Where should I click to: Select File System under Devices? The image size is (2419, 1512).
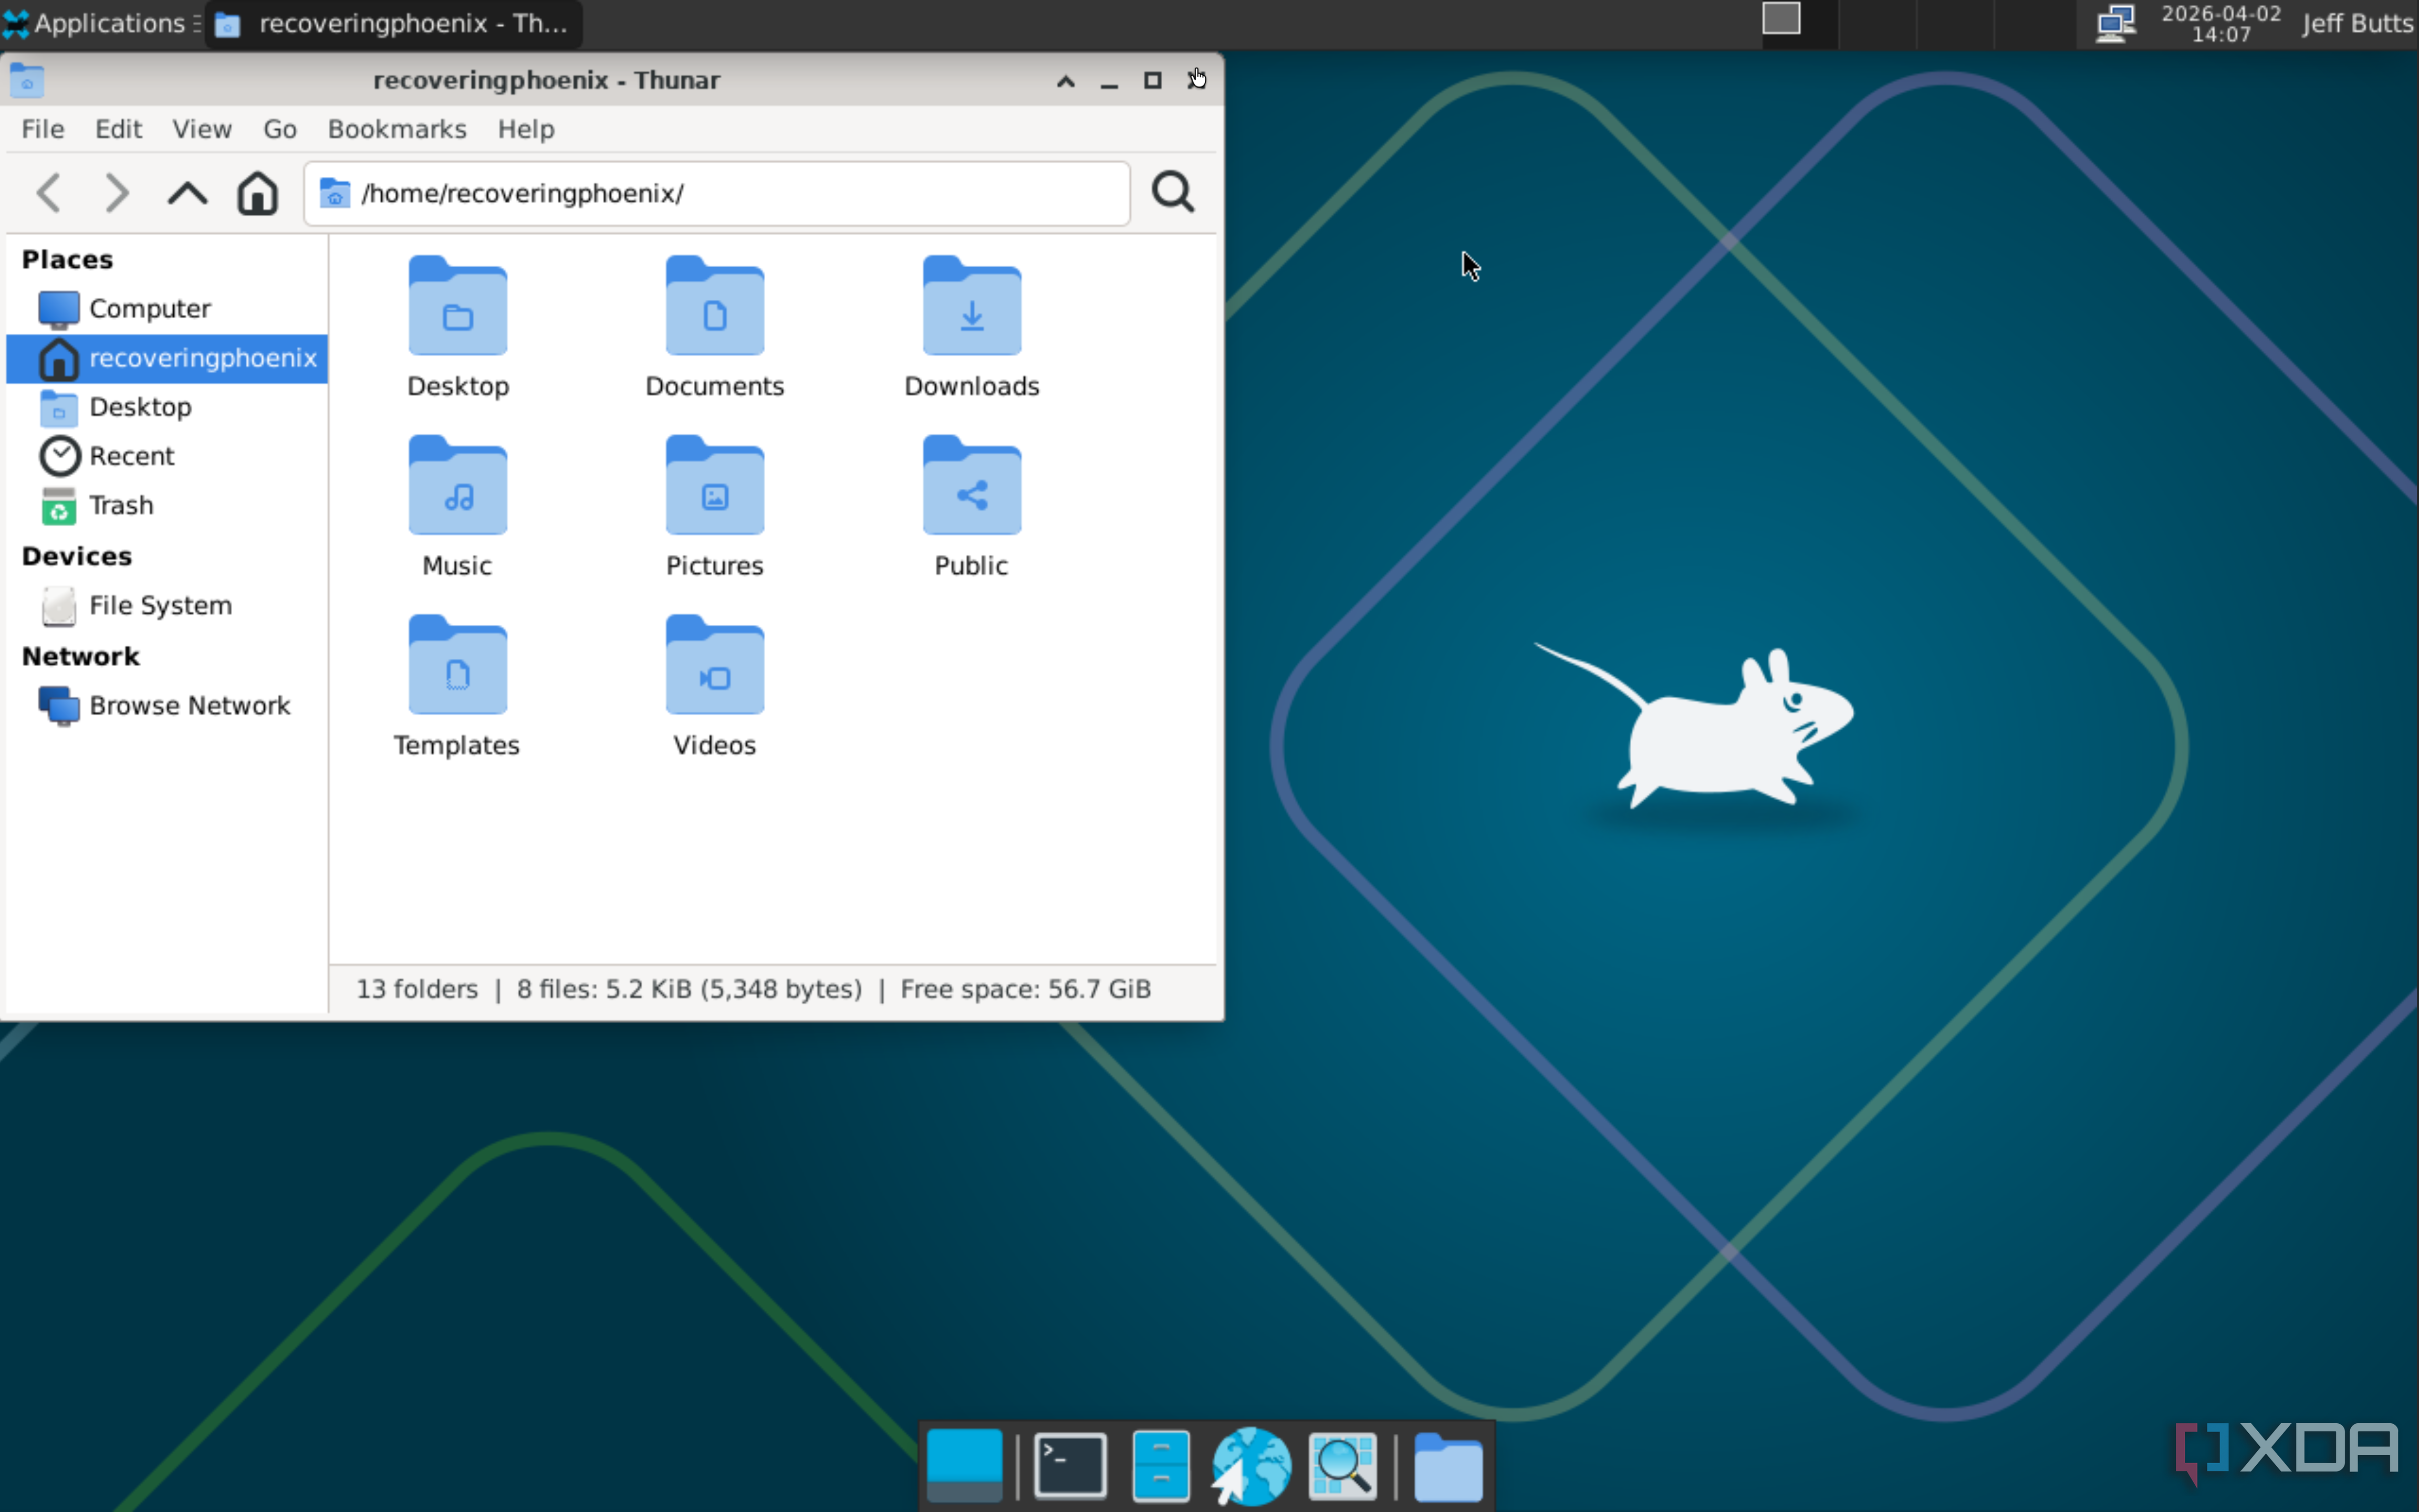pos(167,605)
